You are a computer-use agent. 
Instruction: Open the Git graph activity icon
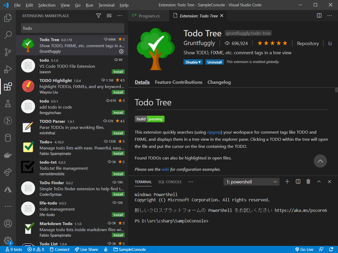tap(8, 121)
